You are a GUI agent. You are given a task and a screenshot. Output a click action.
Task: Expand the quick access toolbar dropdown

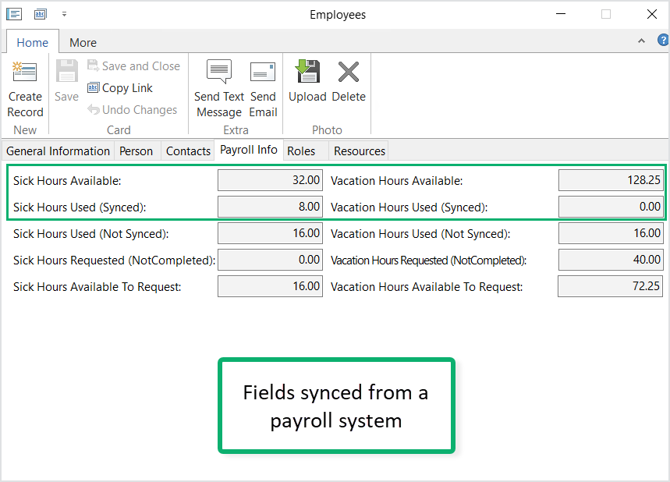pyautogui.click(x=64, y=15)
